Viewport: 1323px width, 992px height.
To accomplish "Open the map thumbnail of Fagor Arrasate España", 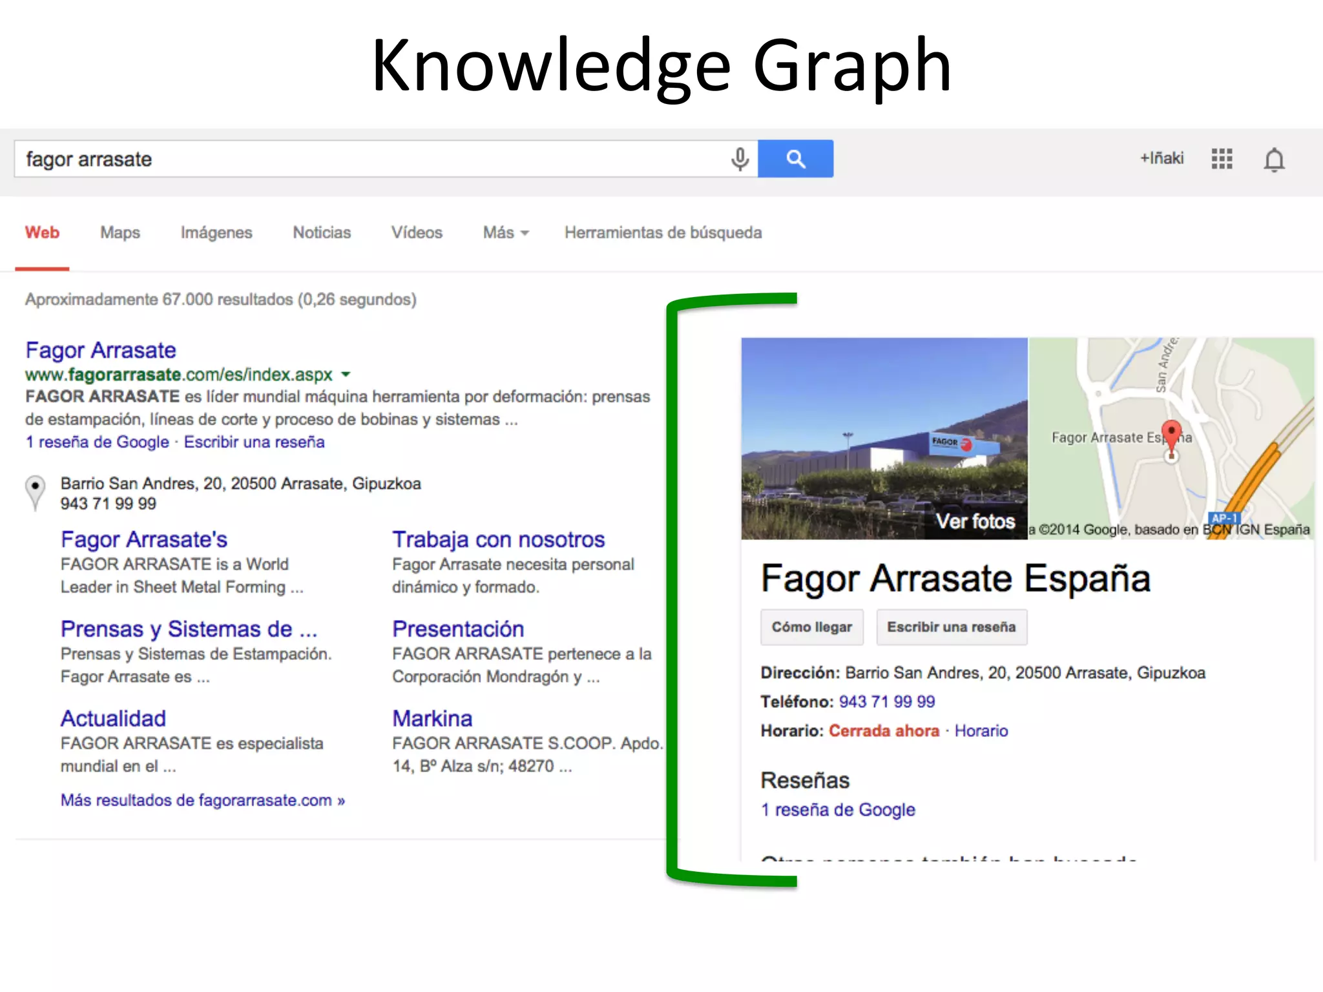I will coord(1171,438).
